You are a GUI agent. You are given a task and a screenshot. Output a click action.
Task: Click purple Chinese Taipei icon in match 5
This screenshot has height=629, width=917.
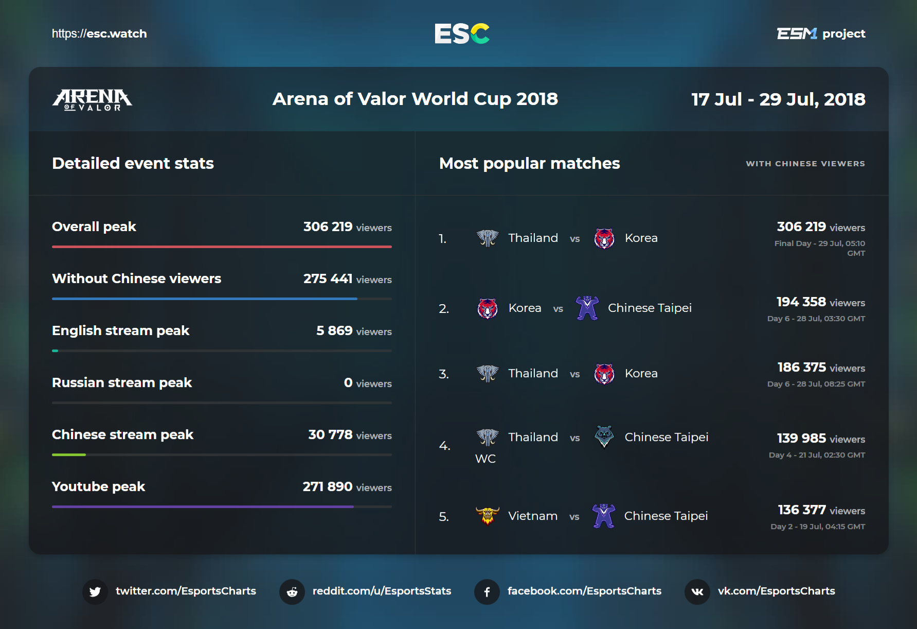pyautogui.click(x=604, y=516)
